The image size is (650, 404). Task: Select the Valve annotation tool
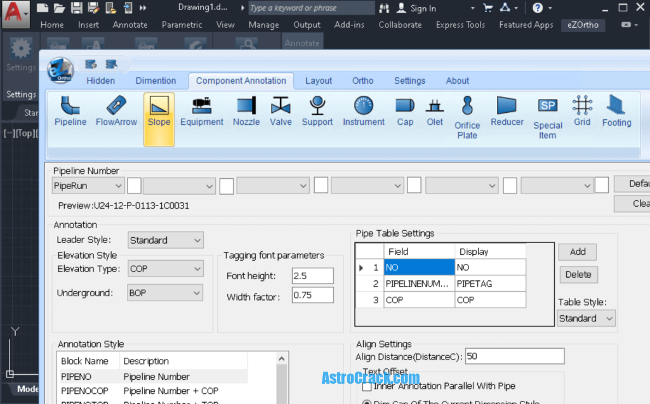pos(281,111)
